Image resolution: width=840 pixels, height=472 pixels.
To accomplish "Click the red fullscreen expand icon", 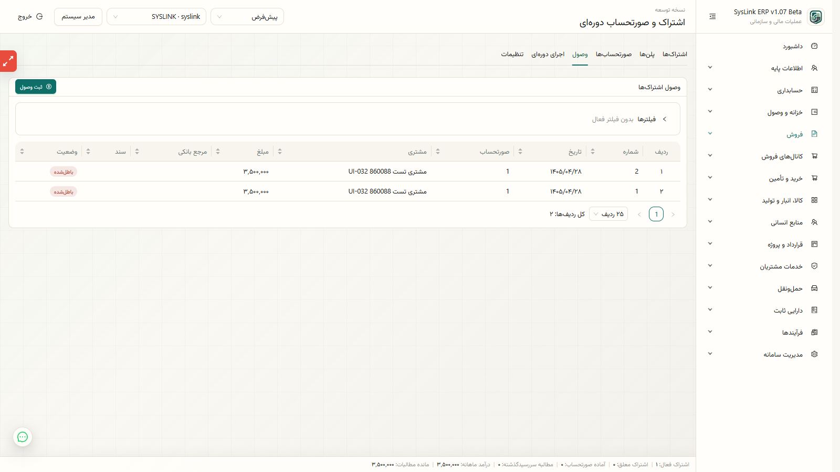I will click(8, 61).
